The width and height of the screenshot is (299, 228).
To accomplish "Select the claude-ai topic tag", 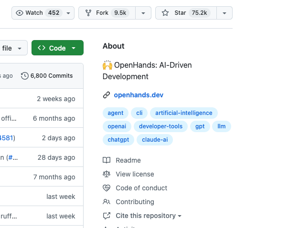I will 155,140.
